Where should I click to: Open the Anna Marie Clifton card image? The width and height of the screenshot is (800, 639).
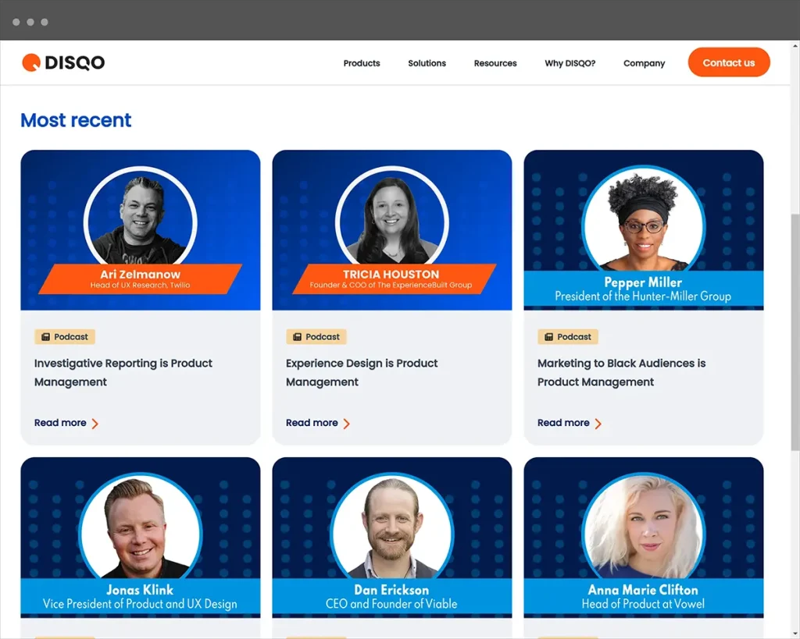pyautogui.click(x=644, y=537)
